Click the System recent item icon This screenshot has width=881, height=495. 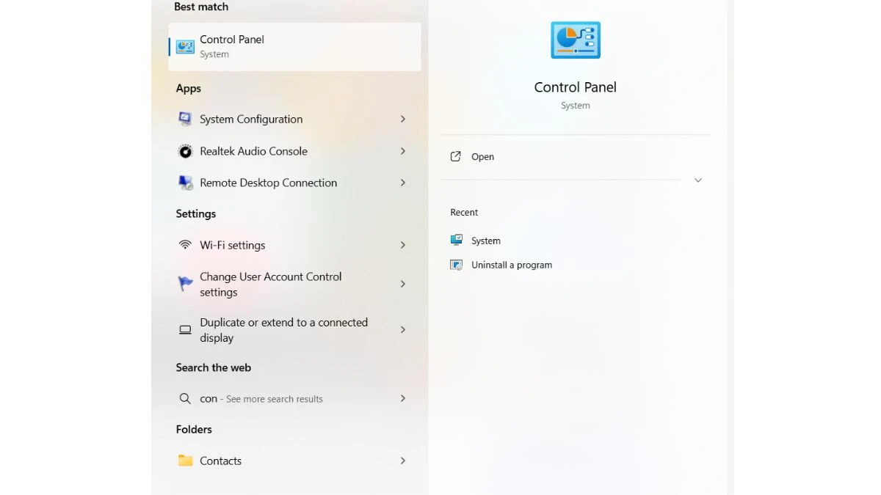click(x=456, y=240)
